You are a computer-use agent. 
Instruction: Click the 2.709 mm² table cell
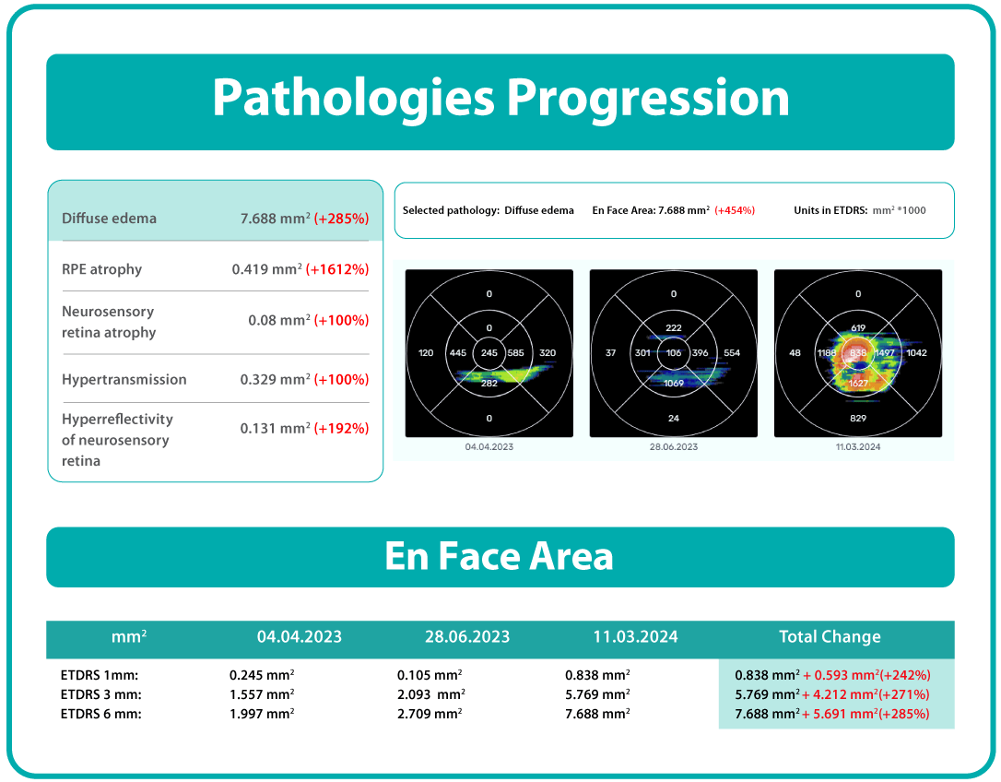(430, 714)
